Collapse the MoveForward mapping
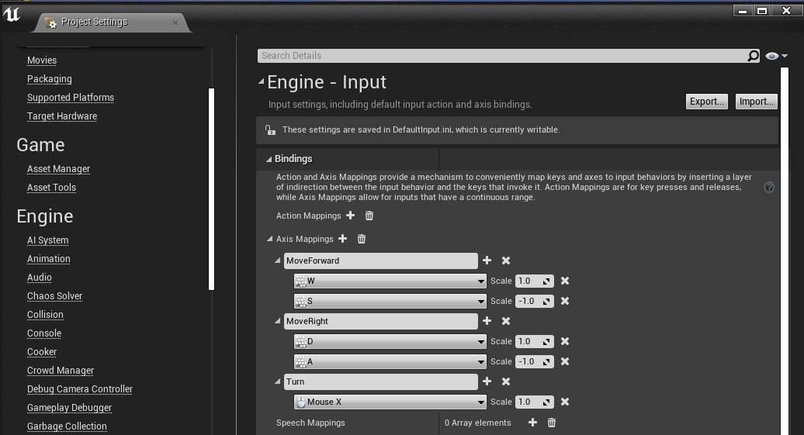The image size is (804, 435). (x=277, y=261)
